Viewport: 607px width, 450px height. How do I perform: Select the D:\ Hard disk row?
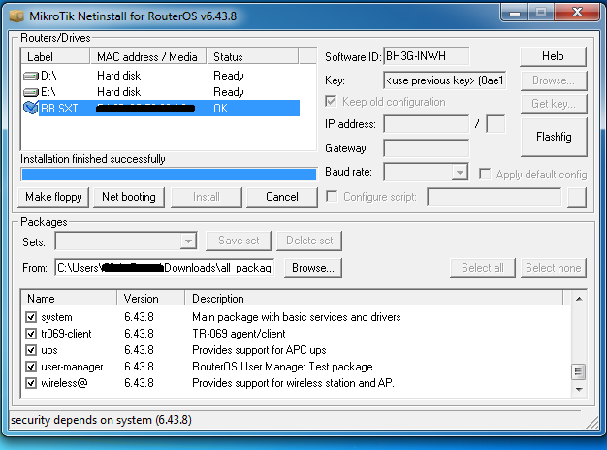click(160, 76)
